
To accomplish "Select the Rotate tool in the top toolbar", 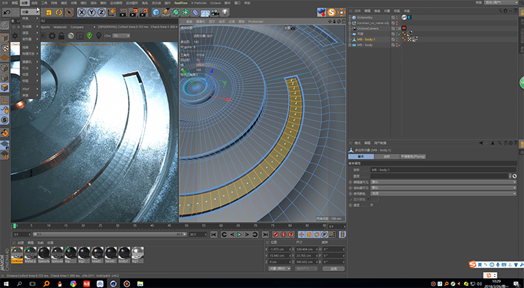I will coord(59,13).
